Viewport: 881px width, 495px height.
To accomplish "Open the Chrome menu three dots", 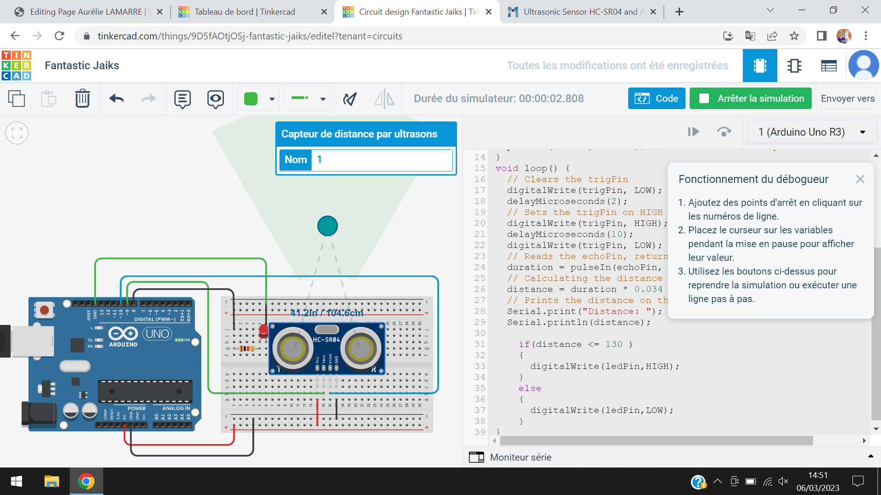I will click(866, 36).
